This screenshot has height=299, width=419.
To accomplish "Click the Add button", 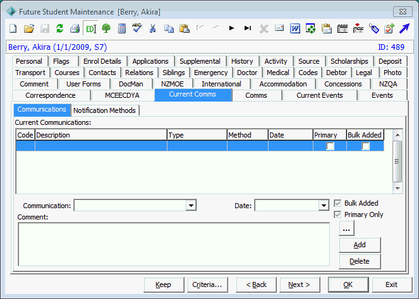I will (x=360, y=245).
